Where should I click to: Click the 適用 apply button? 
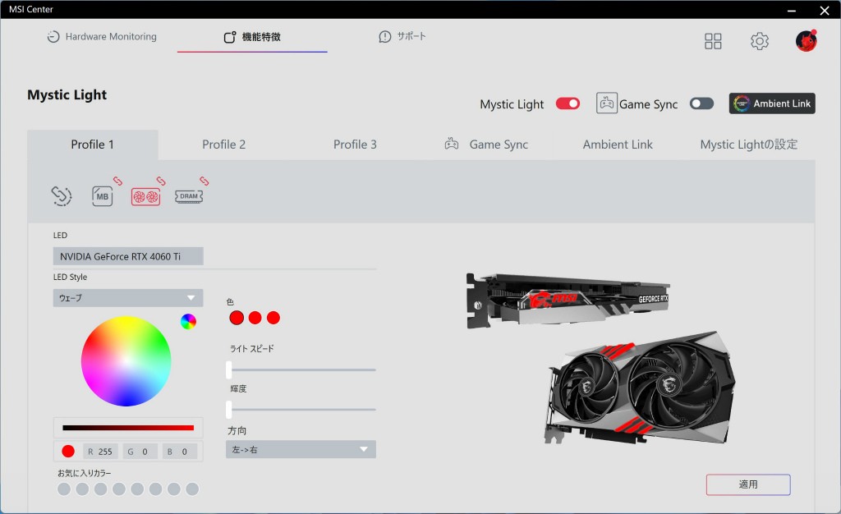pyautogui.click(x=748, y=484)
